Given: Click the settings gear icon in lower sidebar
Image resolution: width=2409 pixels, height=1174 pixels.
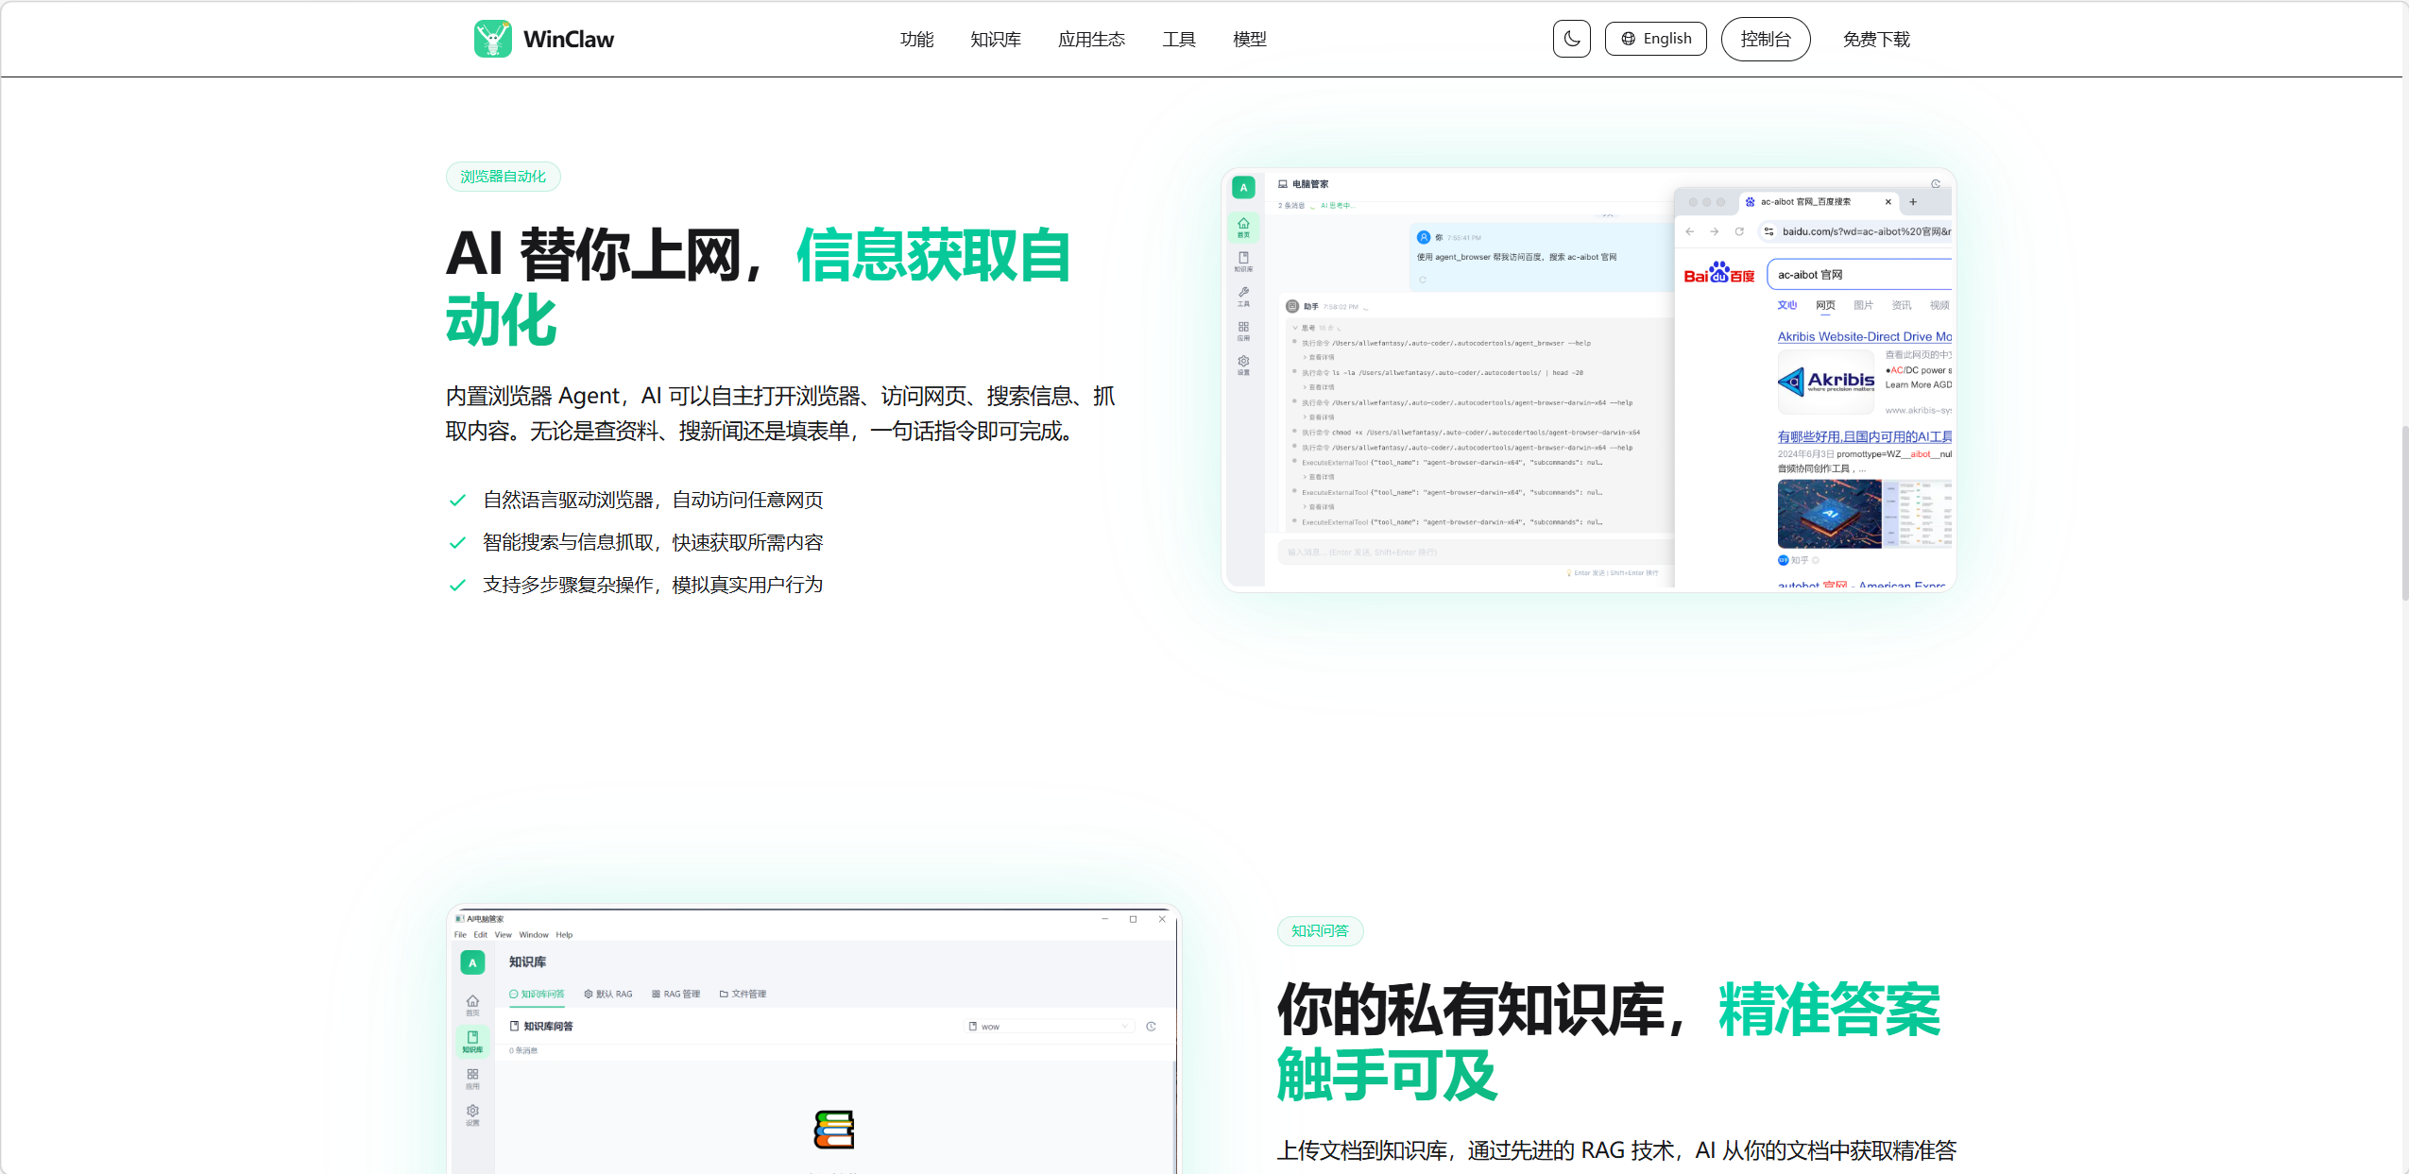Looking at the screenshot, I should (472, 1115).
